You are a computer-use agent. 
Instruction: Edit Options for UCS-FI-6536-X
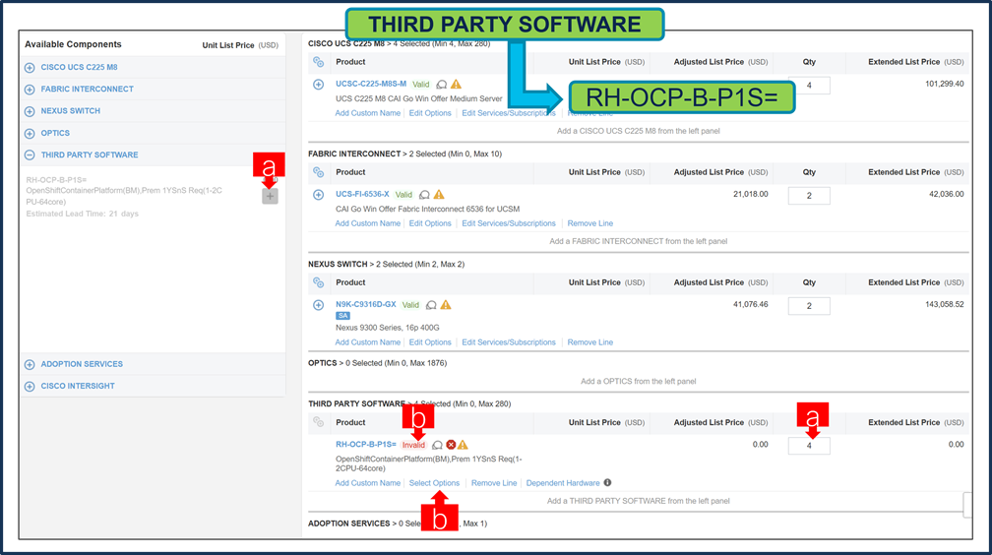pyautogui.click(x=430, y=223)
